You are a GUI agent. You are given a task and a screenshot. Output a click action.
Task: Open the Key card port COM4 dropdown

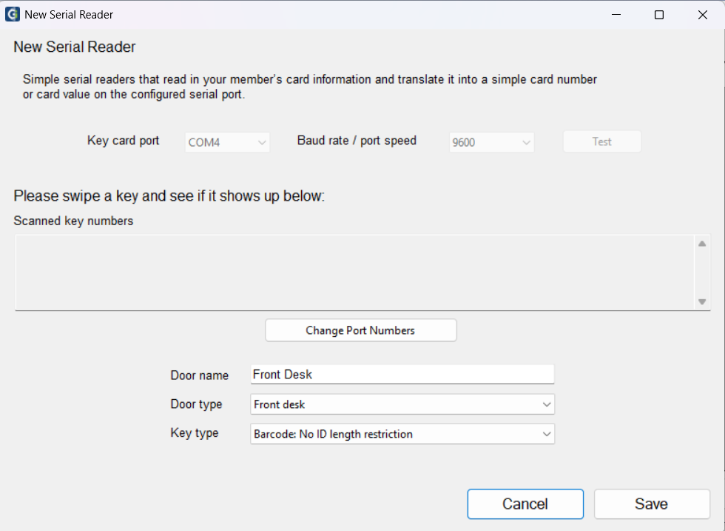[x=228, y=142]
